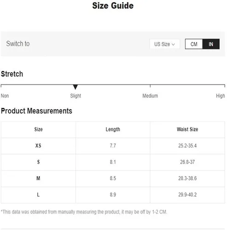Image resolution: width=227 pixels, height=230 pixels.
Task: Click the Non stretch label
Action: 5,96
